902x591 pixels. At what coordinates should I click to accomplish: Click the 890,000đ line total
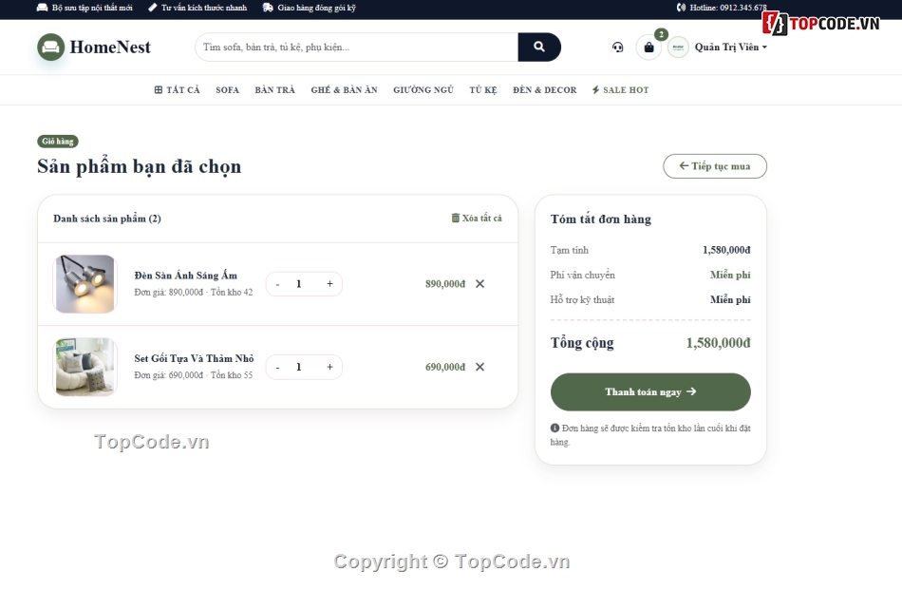(x=445, y=284)
